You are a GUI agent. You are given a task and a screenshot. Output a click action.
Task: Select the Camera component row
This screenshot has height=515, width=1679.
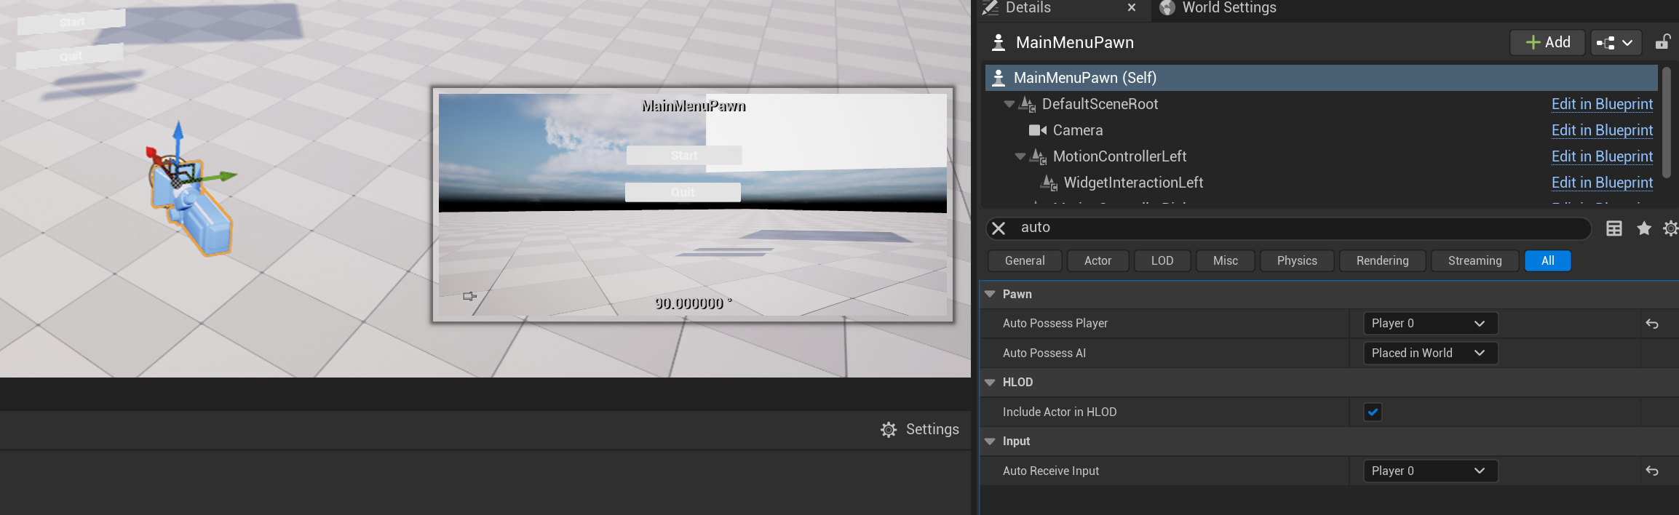[x=1321, y=130]
